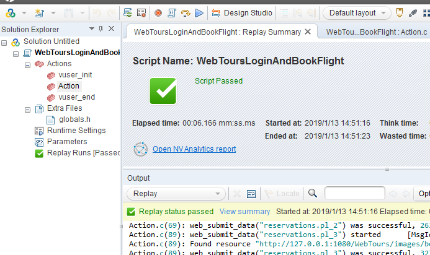Select the Actions folder node
This screenshot has height=255, width=430.
pyautogui.click(x=59, y=64)
